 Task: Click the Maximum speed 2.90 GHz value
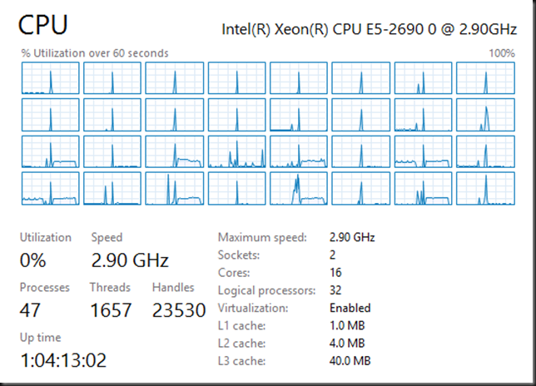pyautogui.click(x=352, y=237)
